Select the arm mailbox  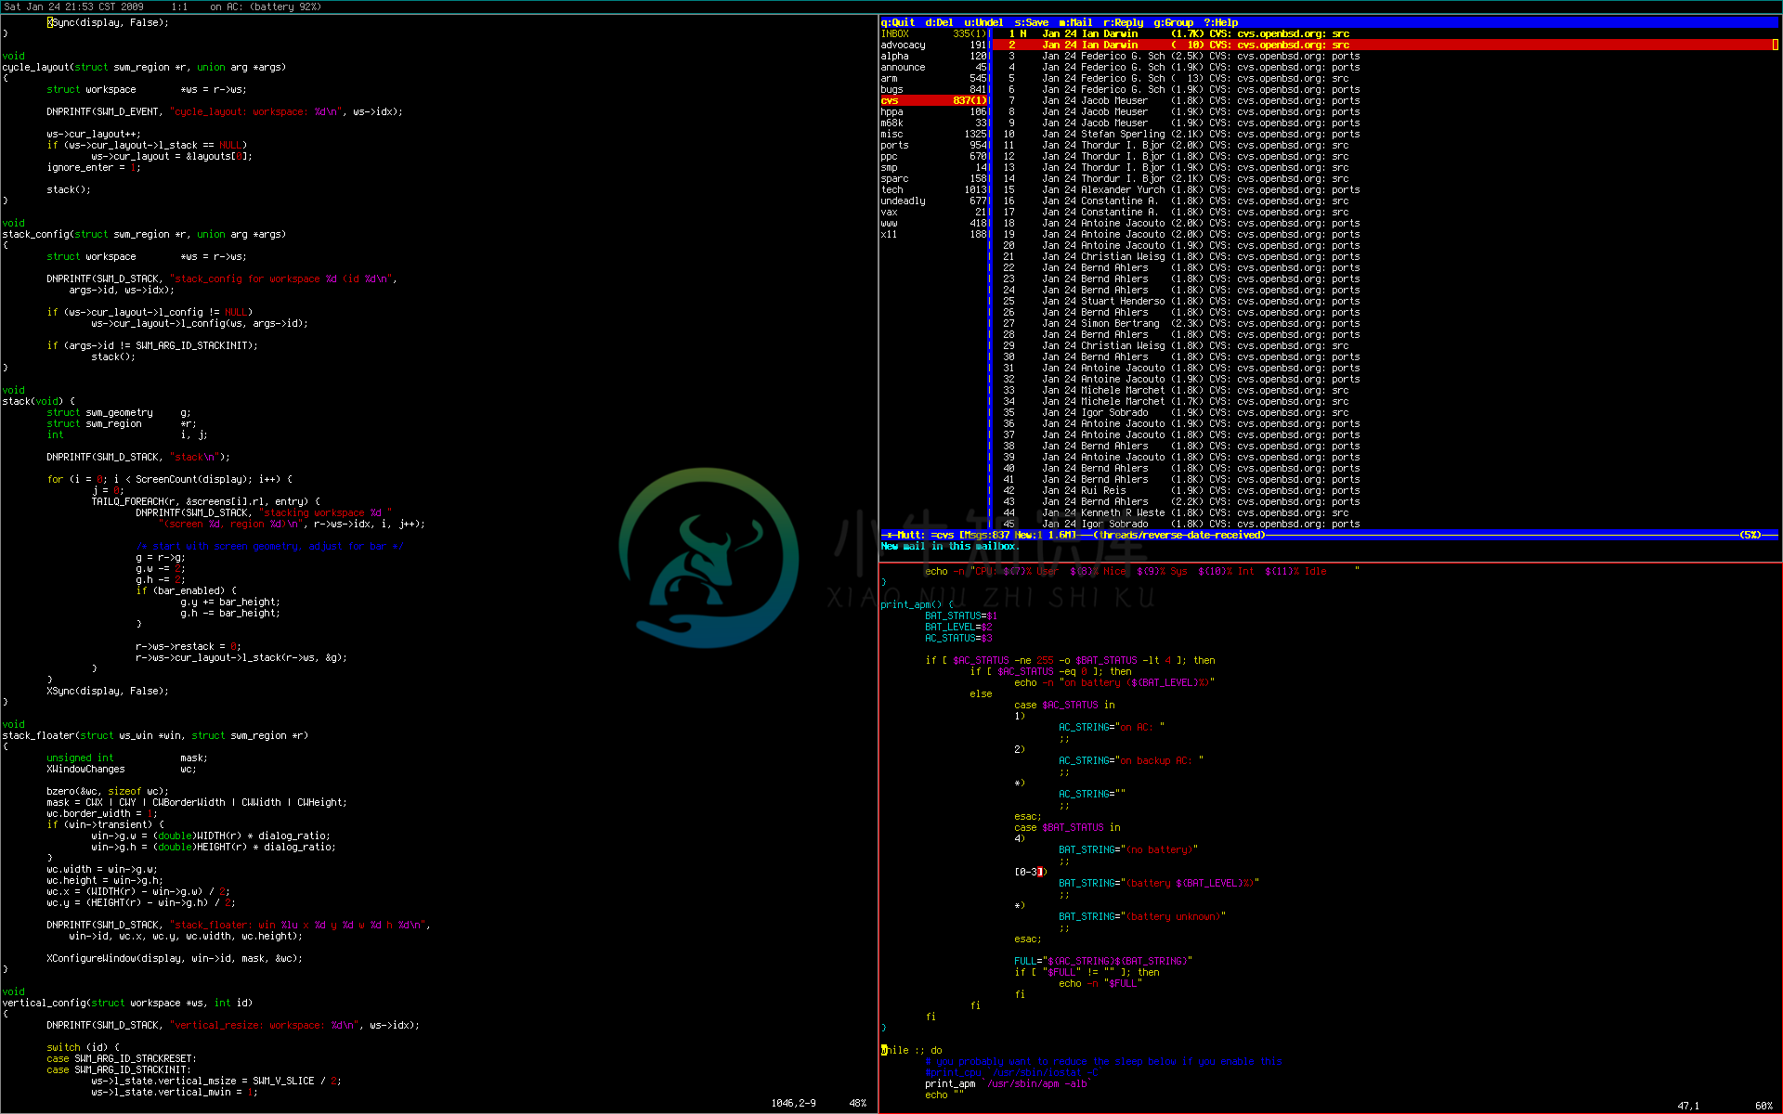tap(933, 78)
